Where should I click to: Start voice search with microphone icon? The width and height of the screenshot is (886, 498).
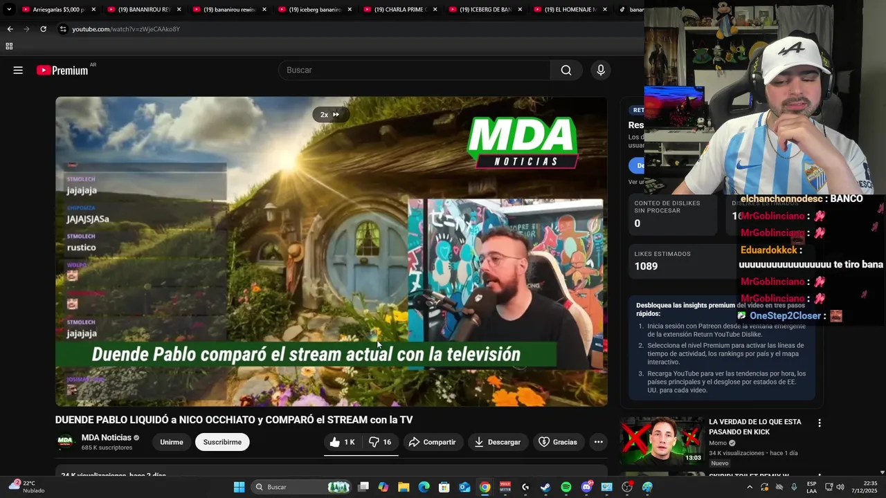[x=601, y=70]
